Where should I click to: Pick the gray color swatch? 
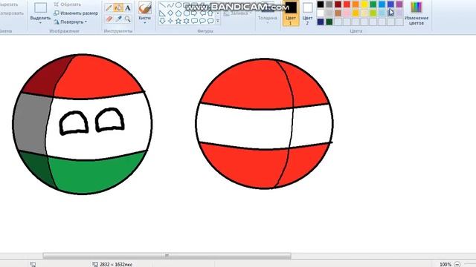tap(329, 4)
